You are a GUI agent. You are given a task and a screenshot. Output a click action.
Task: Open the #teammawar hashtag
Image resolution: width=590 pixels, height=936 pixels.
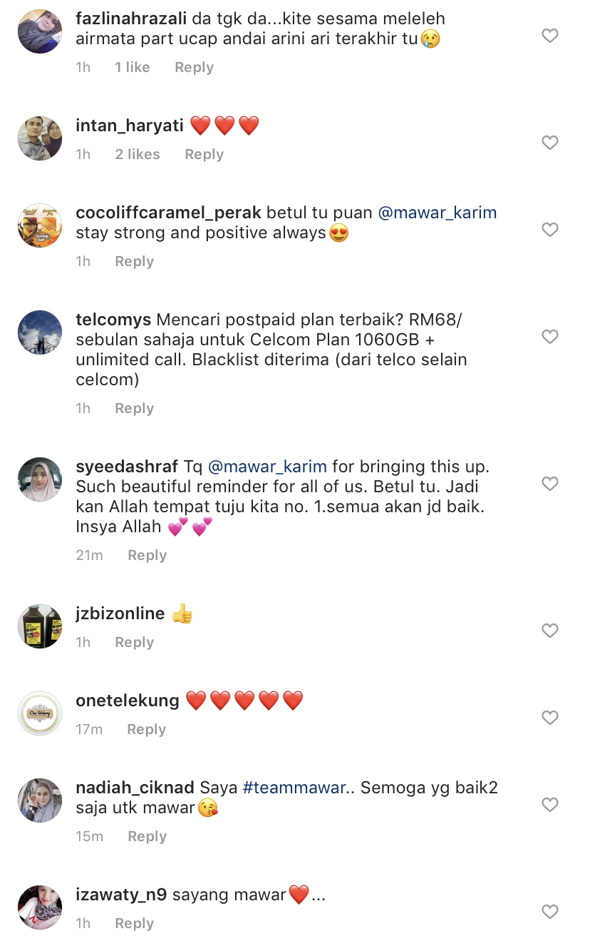[294, 788]
